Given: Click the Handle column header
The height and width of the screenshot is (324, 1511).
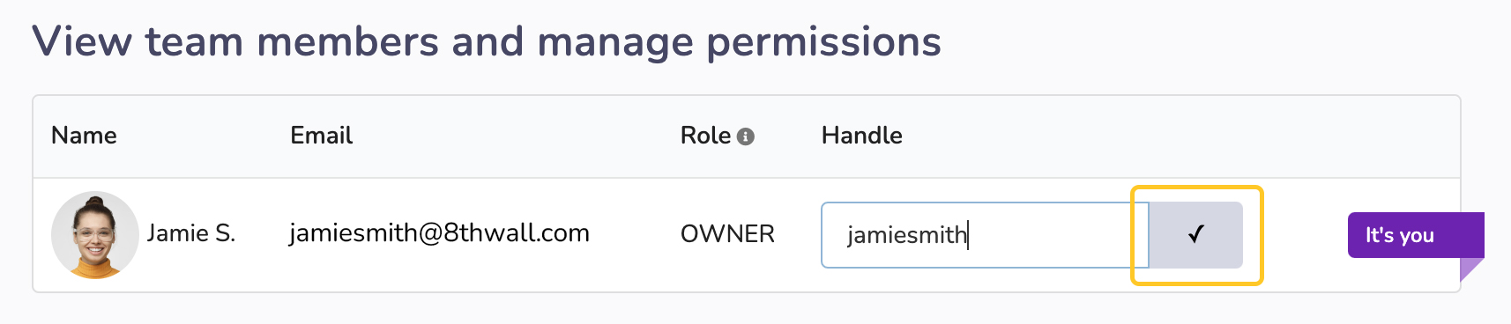Looking at the screenshot, I should (861, 136).
